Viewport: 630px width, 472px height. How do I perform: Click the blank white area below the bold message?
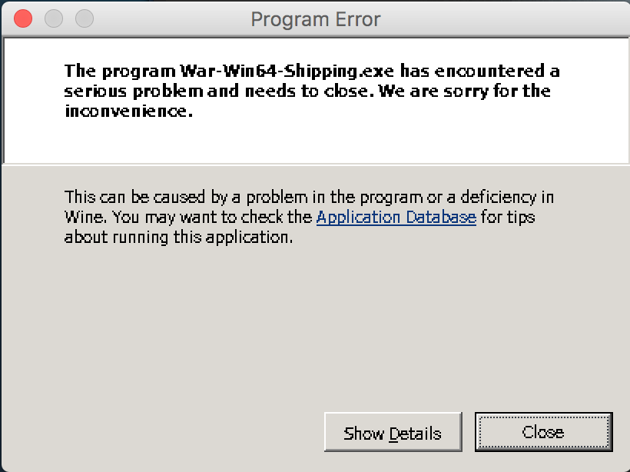point(315,141)
